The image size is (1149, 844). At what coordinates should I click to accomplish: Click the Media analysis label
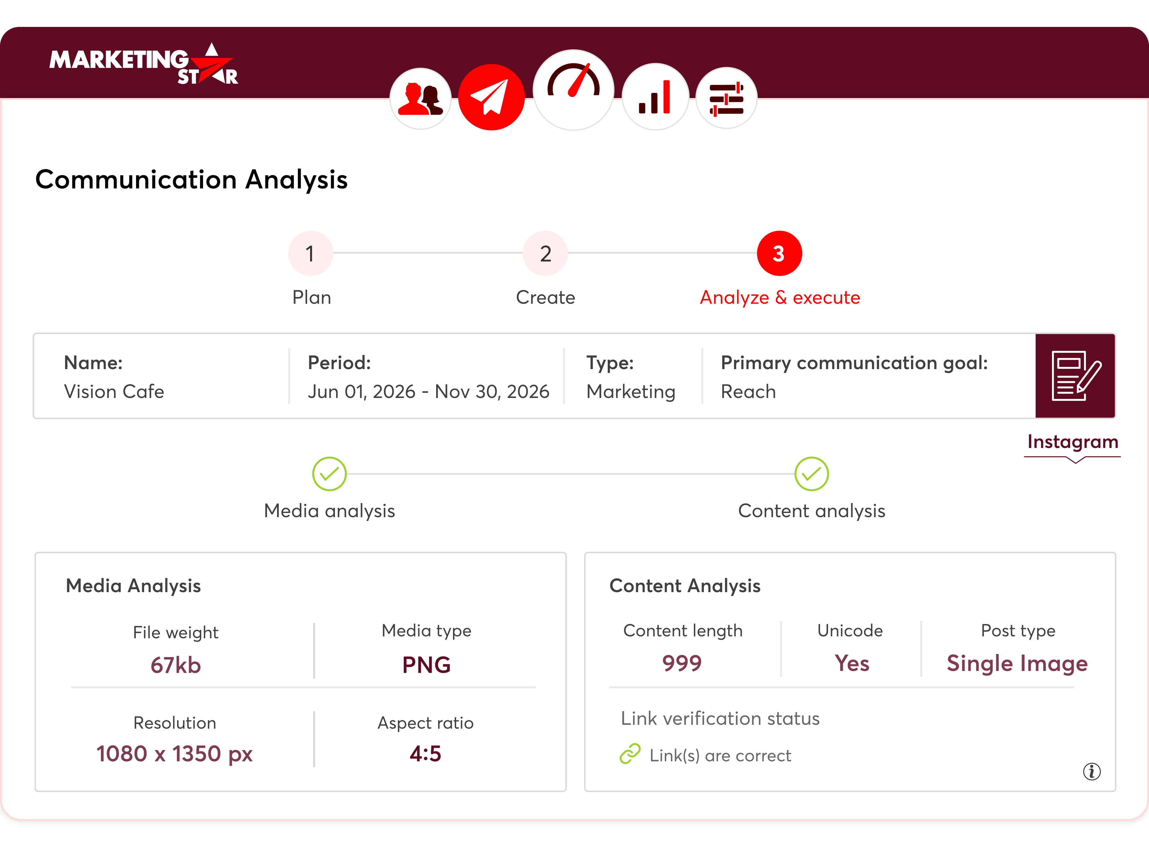329,511
